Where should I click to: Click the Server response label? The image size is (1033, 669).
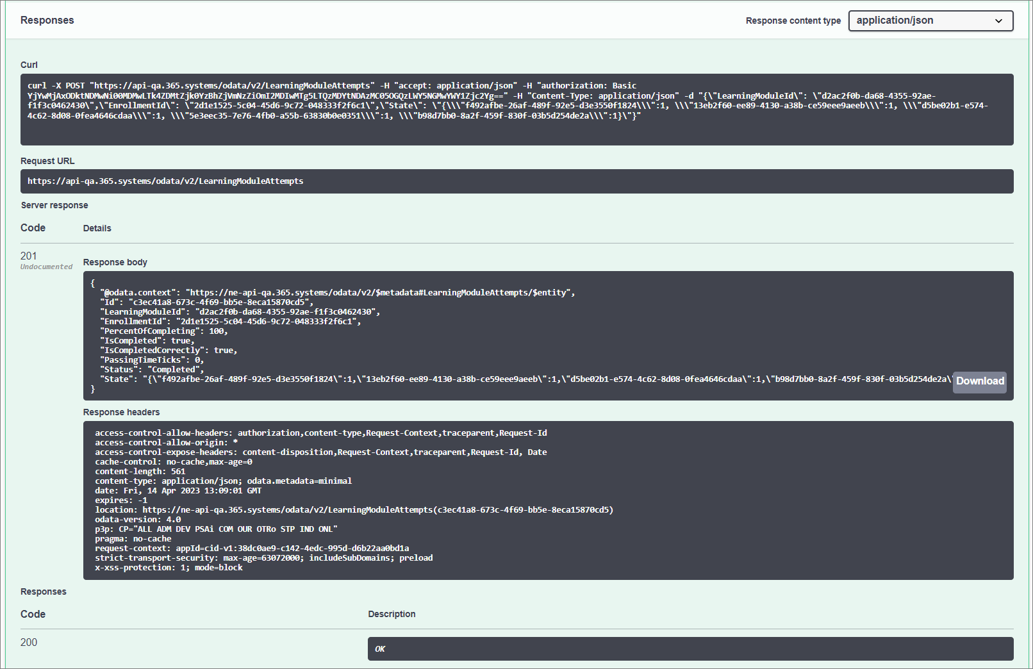[54, 205]
